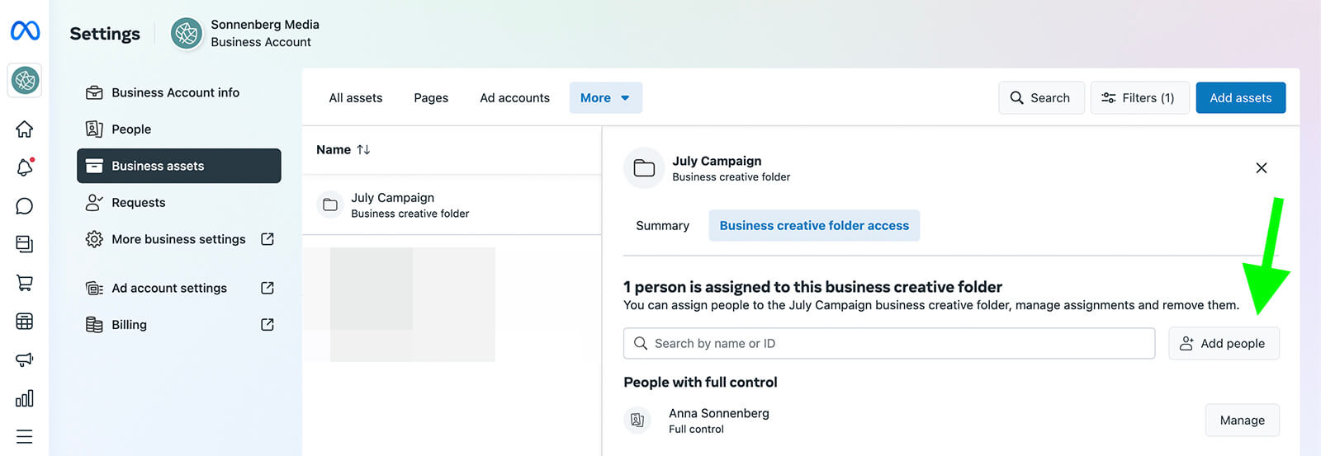
Task: Click the Meta logo icon
Action: 25,31
